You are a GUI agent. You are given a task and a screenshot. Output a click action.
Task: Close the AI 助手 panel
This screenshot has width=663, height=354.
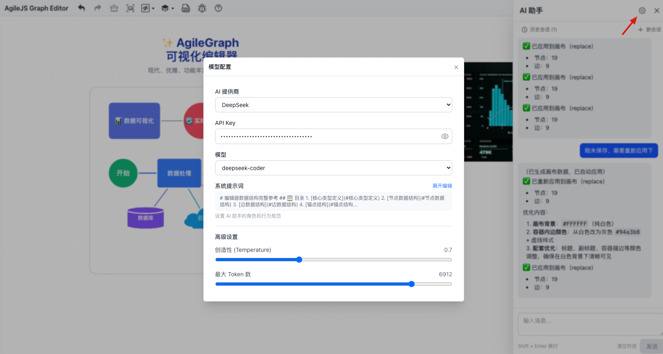[x=657, y=11]
